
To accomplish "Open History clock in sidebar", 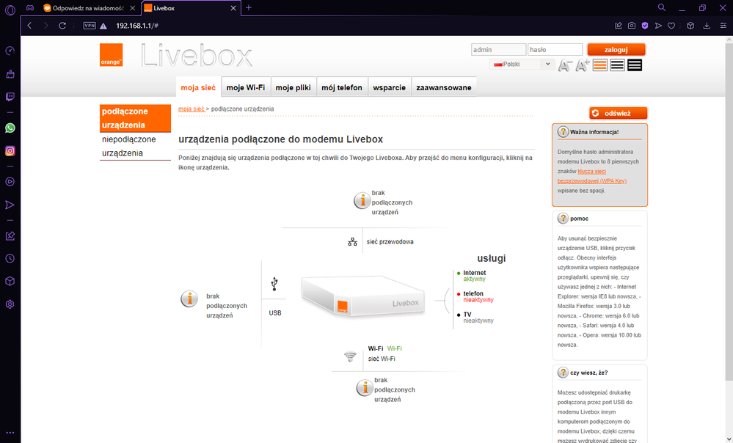I will pos(10,258).
